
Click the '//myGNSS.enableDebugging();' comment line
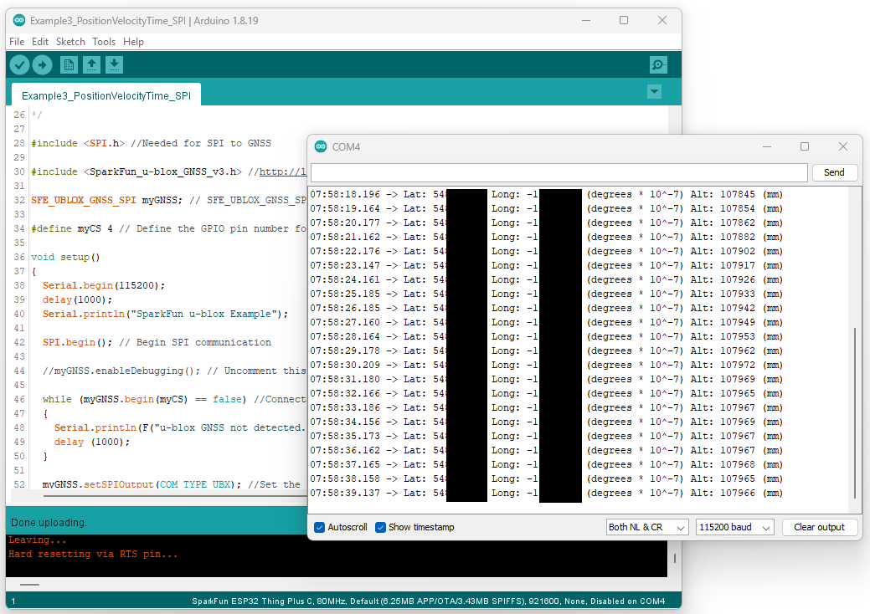pos(174,371)
